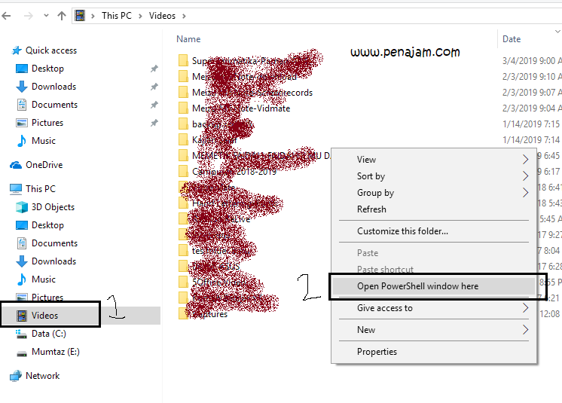Select the OneDrive cloud icon

point(15,165)
